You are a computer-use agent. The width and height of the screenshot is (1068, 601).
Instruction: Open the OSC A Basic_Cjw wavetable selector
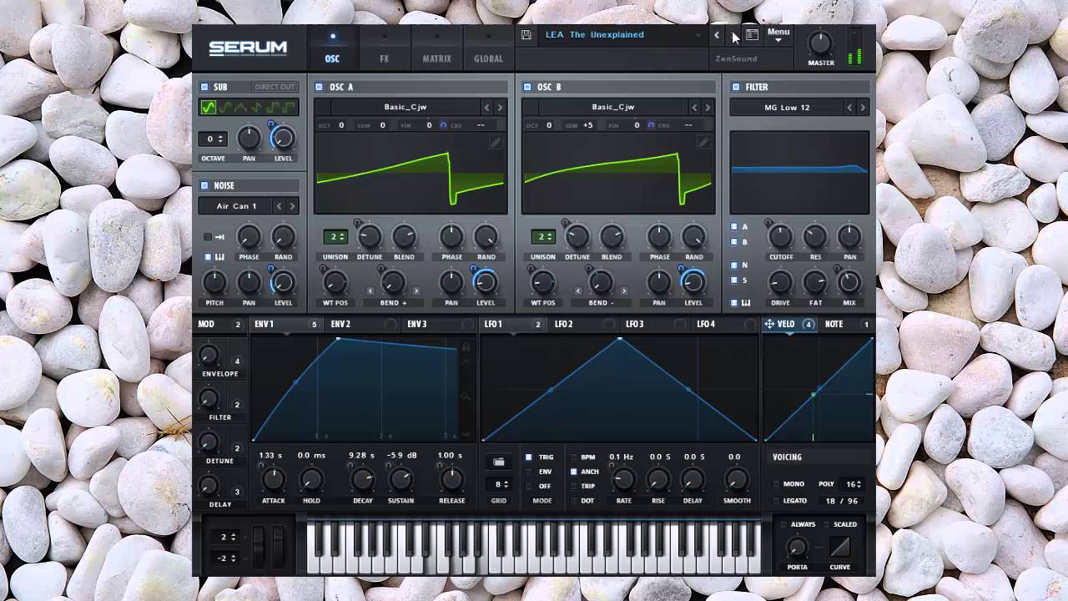[x=404, y=107]
